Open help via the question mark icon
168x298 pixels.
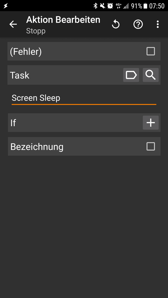click(138, 24)
